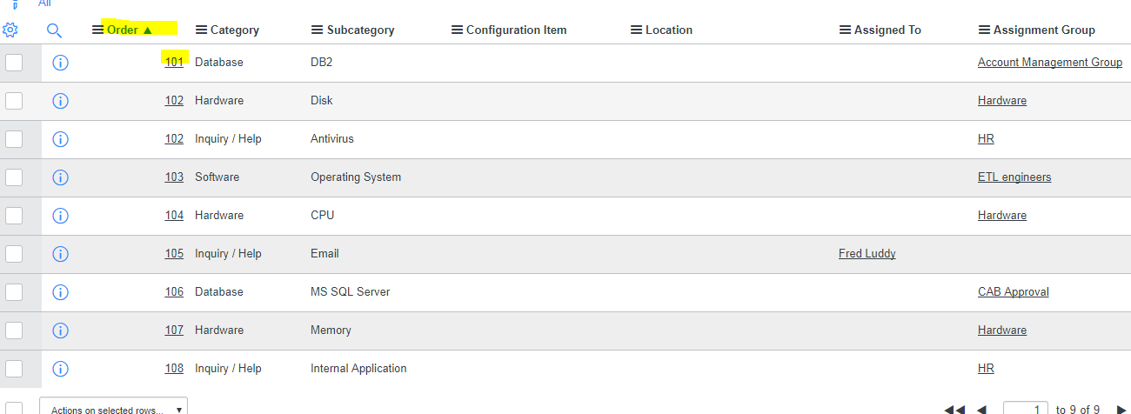The height and width of the screenshot is (414, 1131).
Task: Select the Operating System row checkbox
Action: click(x=14, y=177)
